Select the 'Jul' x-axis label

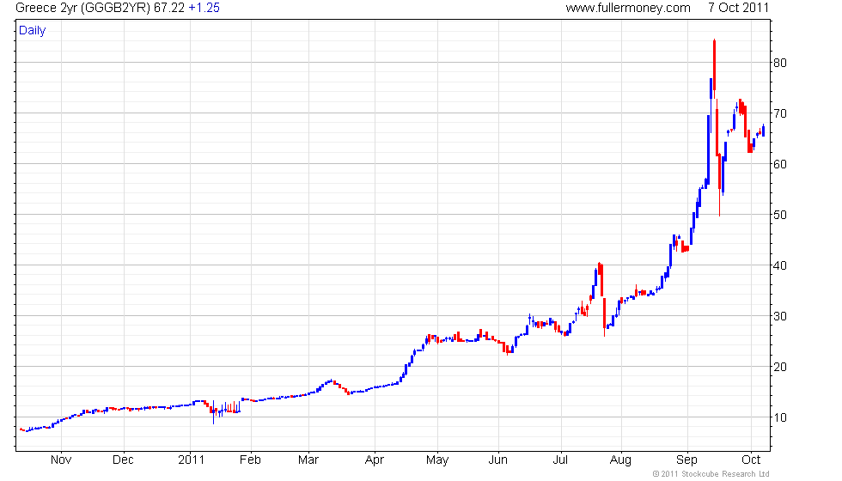click(x=560, y=460)
